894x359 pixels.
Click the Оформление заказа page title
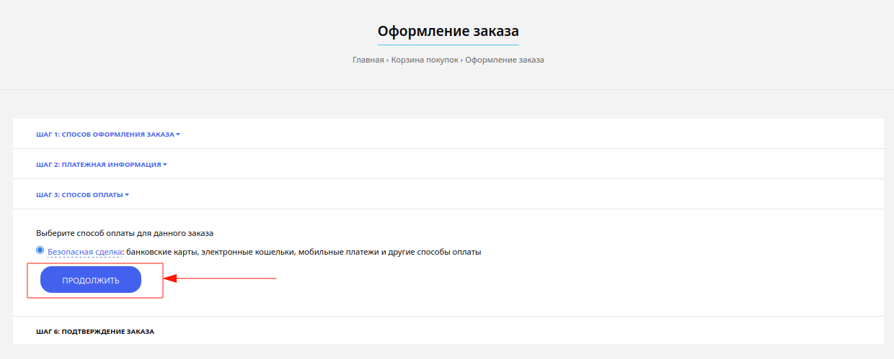(448, 31)
